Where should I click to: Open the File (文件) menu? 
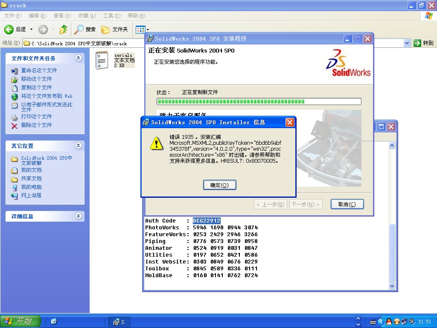click(12, 16)
